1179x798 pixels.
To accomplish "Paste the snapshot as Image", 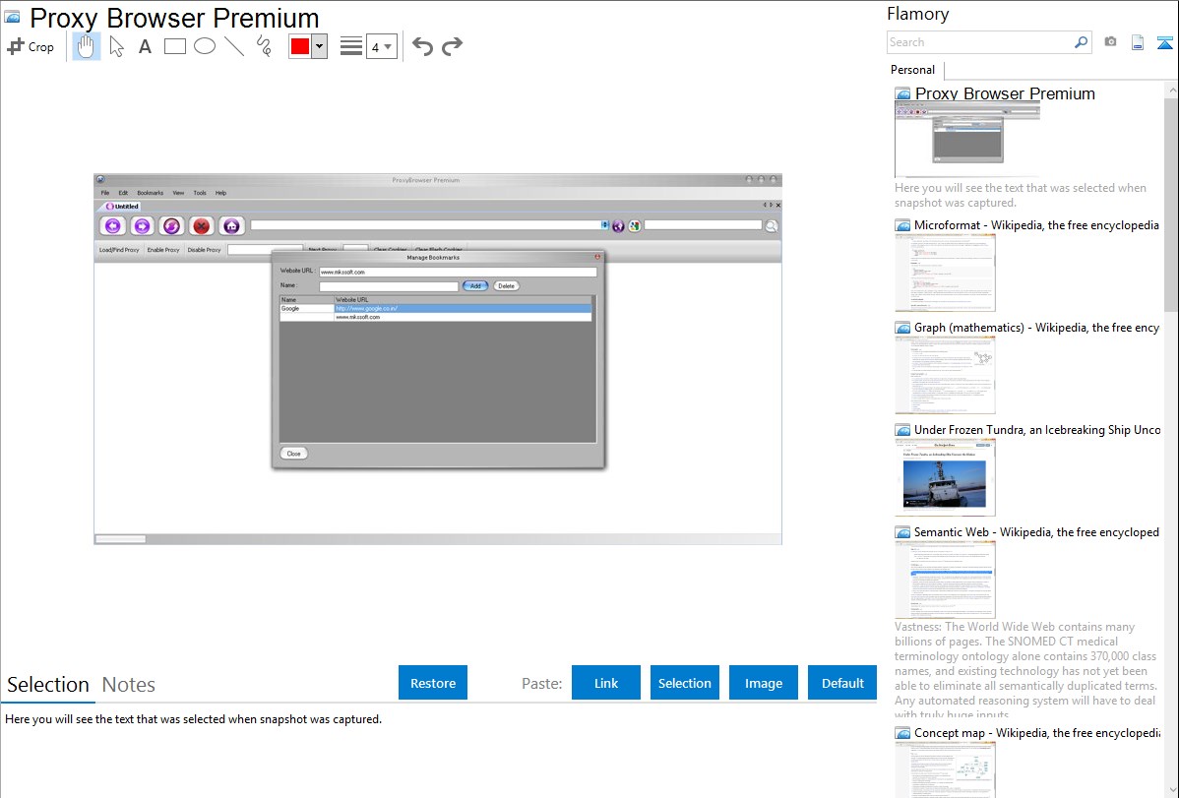I will (764, 683).
